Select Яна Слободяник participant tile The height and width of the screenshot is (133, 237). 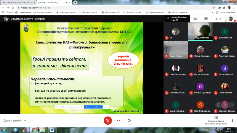click(x=200, y=105)
